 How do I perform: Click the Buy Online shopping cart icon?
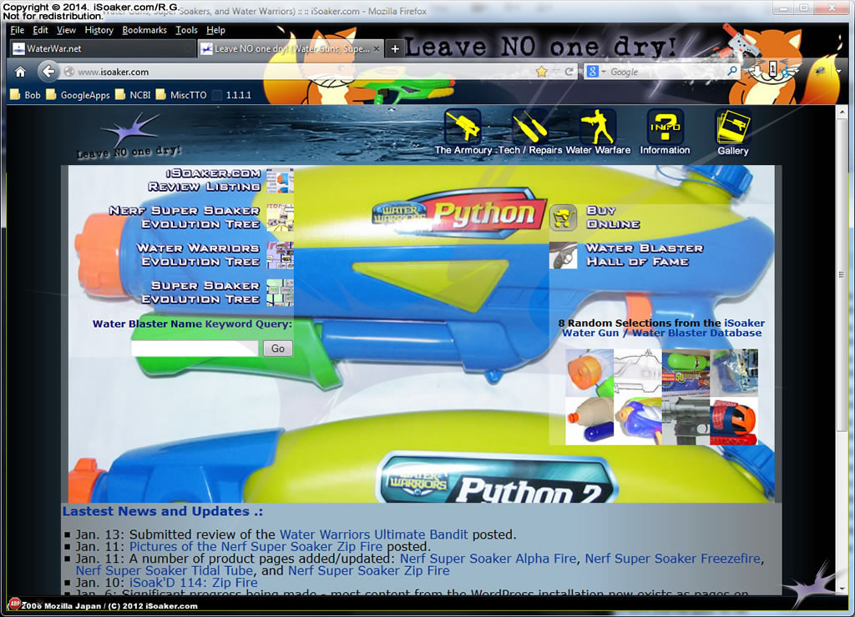click(563, 218)
